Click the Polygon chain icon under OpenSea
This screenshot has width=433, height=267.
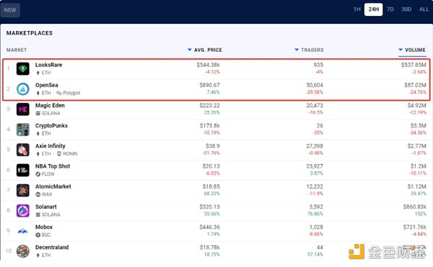pyautogui.click(x=59, y=93)
